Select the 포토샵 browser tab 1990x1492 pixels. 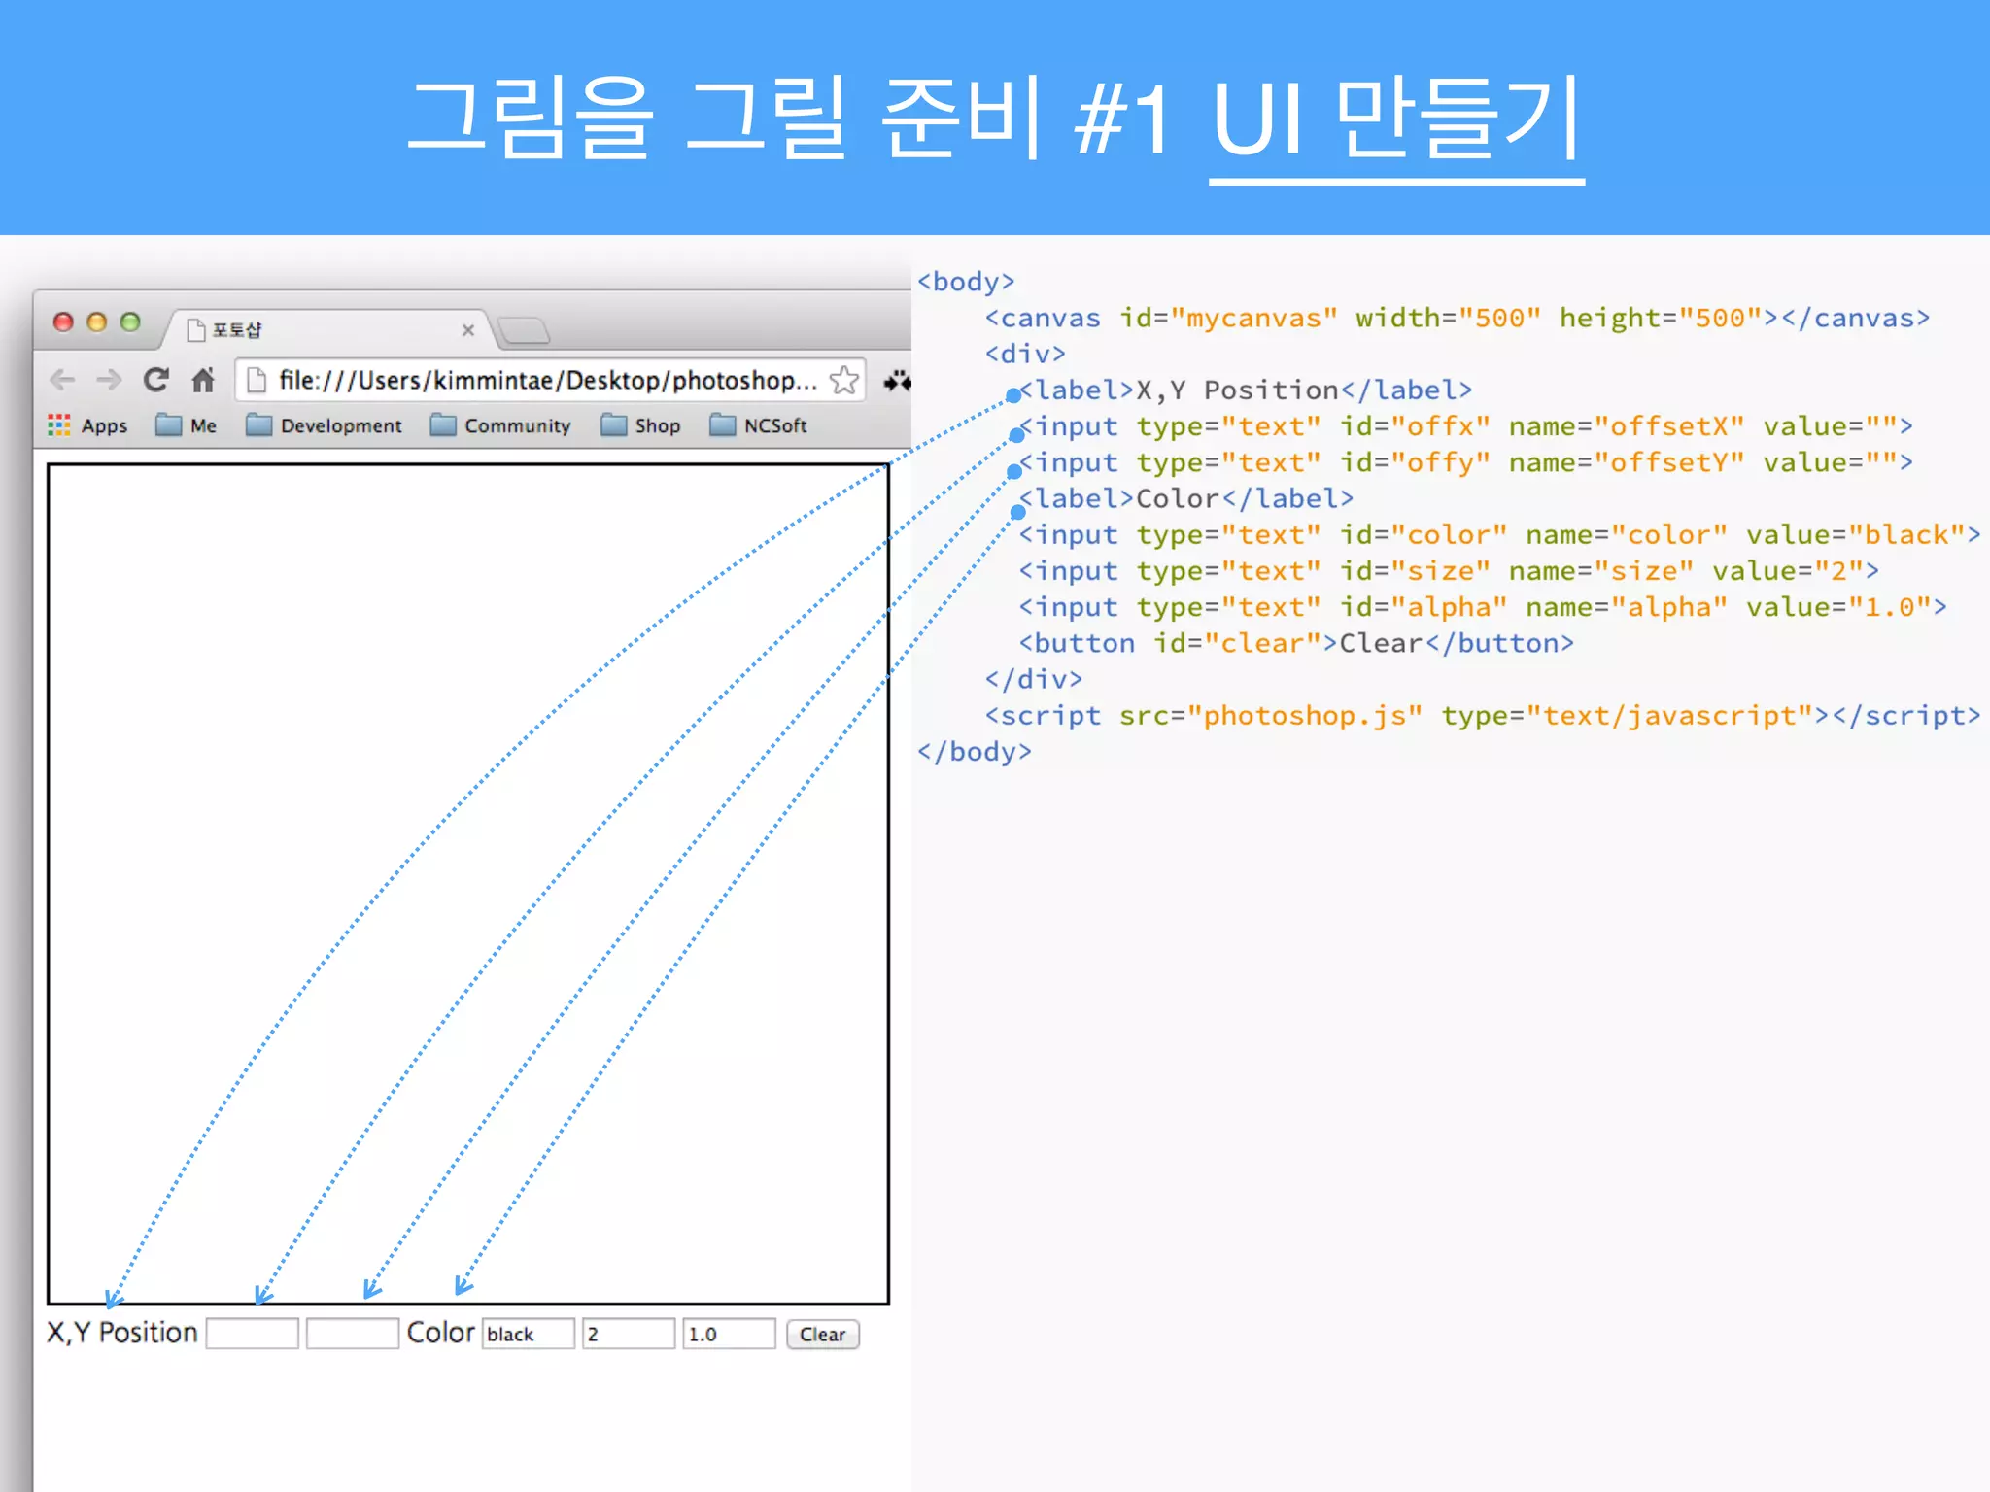330,330
